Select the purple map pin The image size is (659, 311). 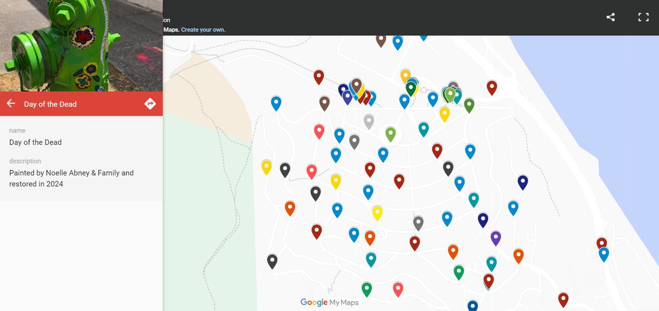pos(495,237)
